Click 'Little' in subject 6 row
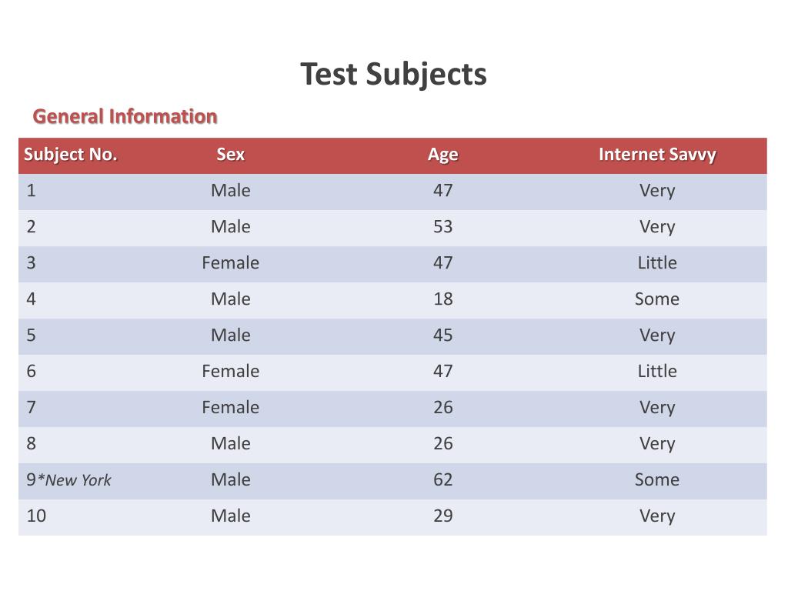This screenshot has height=591, width=788. [x=657, y=372]
